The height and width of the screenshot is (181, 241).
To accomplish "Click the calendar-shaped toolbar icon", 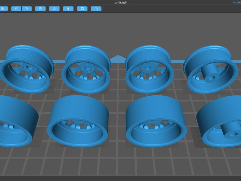I will pos(96,9).
